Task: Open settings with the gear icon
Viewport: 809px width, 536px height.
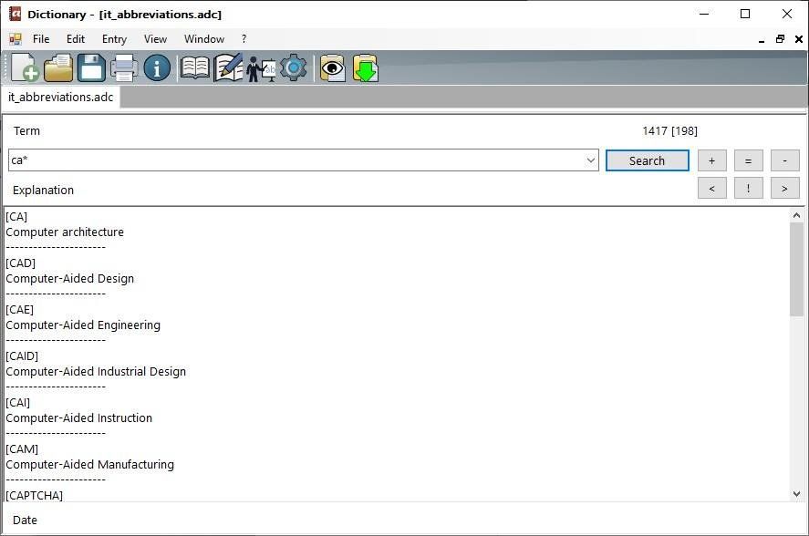Action: tap(293, 67)
